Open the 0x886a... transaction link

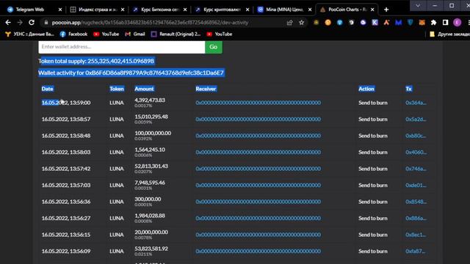point(416,218)
